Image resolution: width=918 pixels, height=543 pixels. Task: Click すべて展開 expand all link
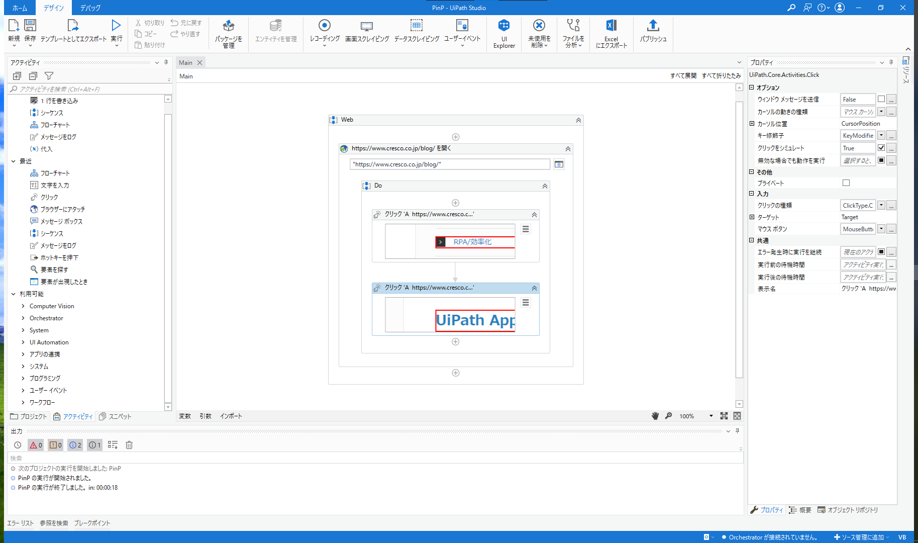pyautogui.click(x=683, y=75)
